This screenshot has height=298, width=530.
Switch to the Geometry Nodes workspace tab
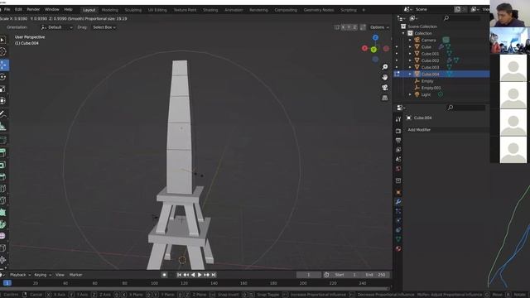tap(319, 10)
